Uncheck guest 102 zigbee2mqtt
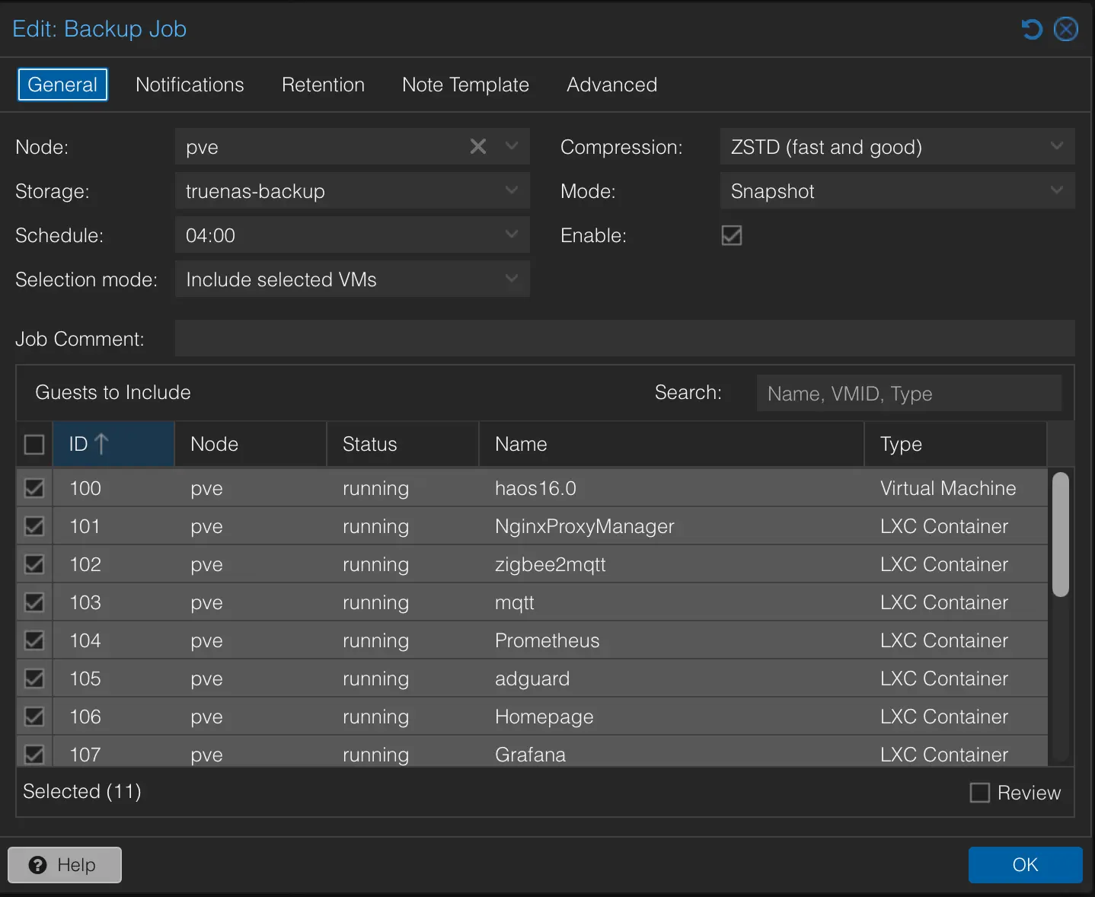 click(34, 564)
